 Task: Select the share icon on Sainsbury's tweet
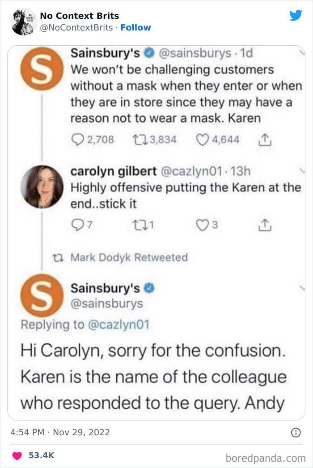pyautogui.click(x=266, y=139)
